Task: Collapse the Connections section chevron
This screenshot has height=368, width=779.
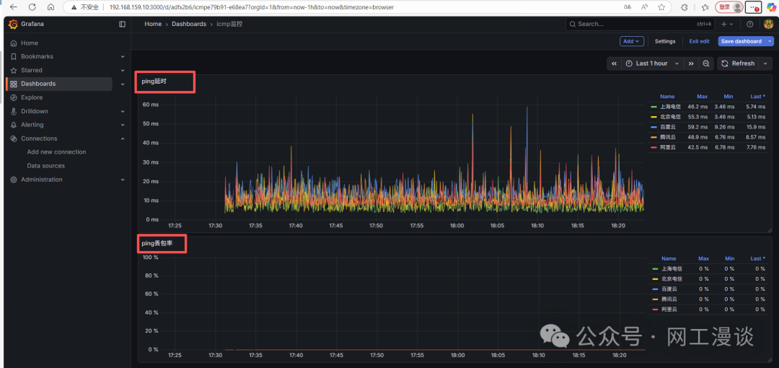Action: (123, 139)
